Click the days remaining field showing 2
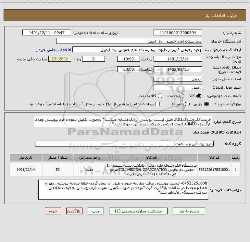Screen dimensions: 250x242 pyautogui.click(x=94, y=59)
